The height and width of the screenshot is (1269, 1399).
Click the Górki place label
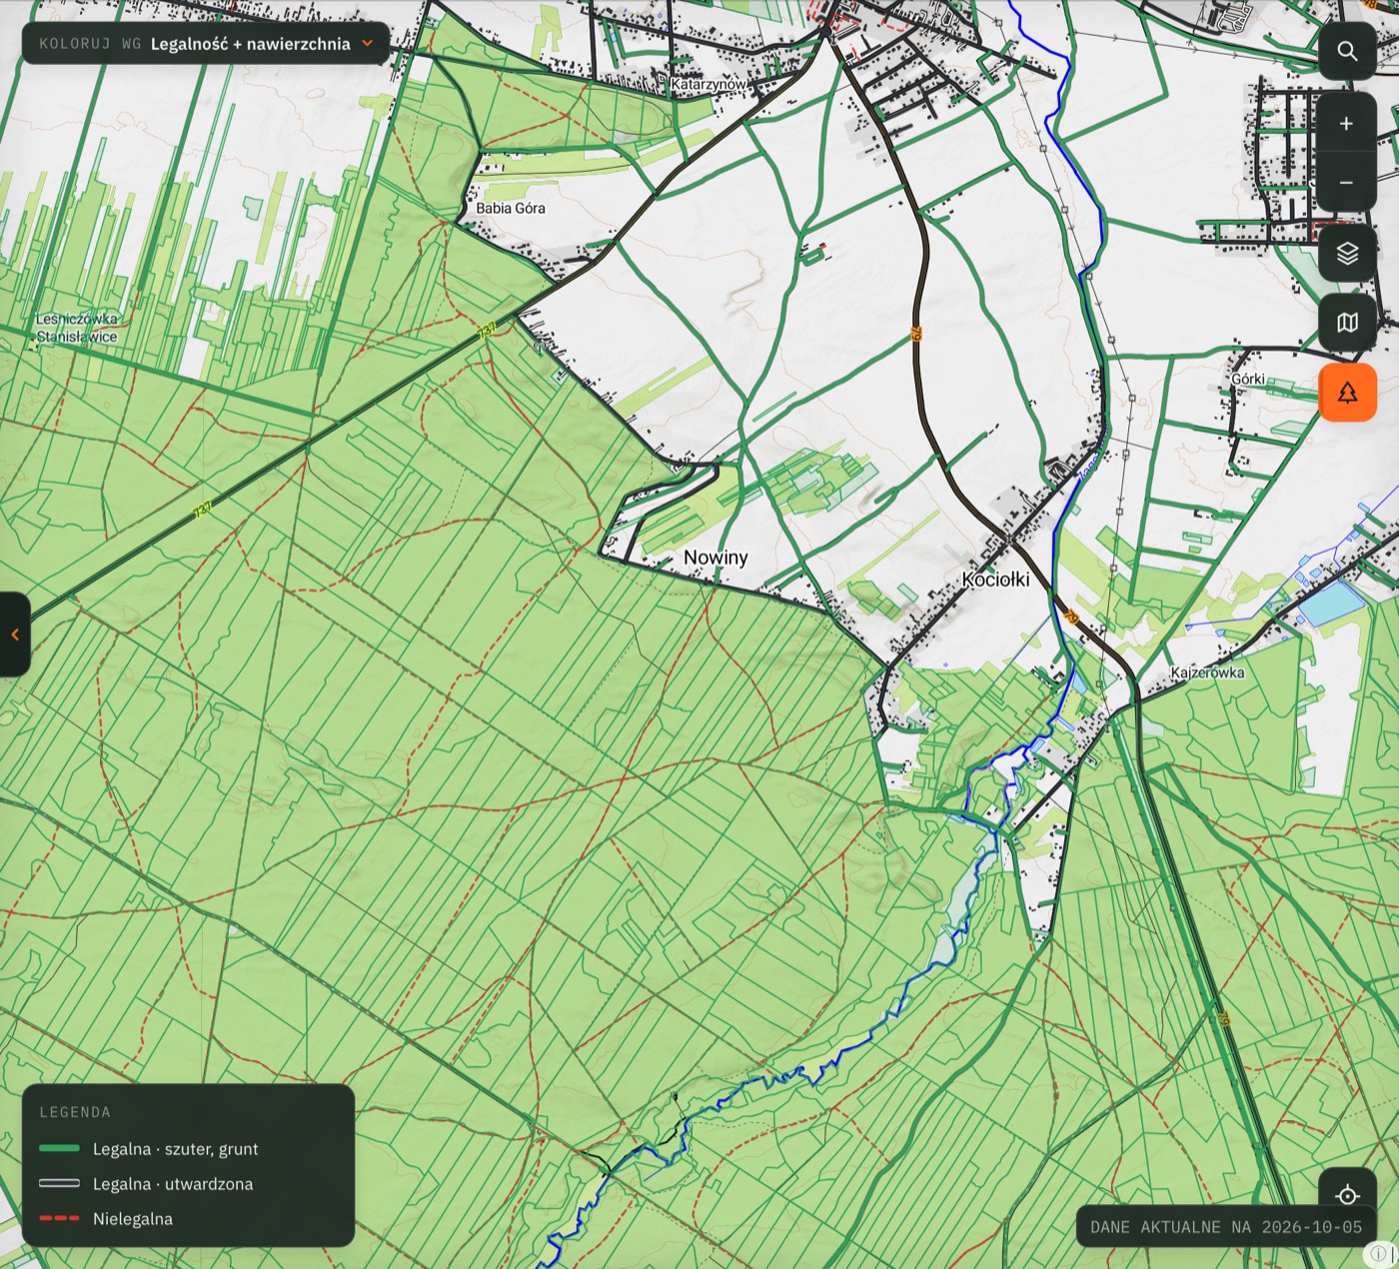[1248, 379]
